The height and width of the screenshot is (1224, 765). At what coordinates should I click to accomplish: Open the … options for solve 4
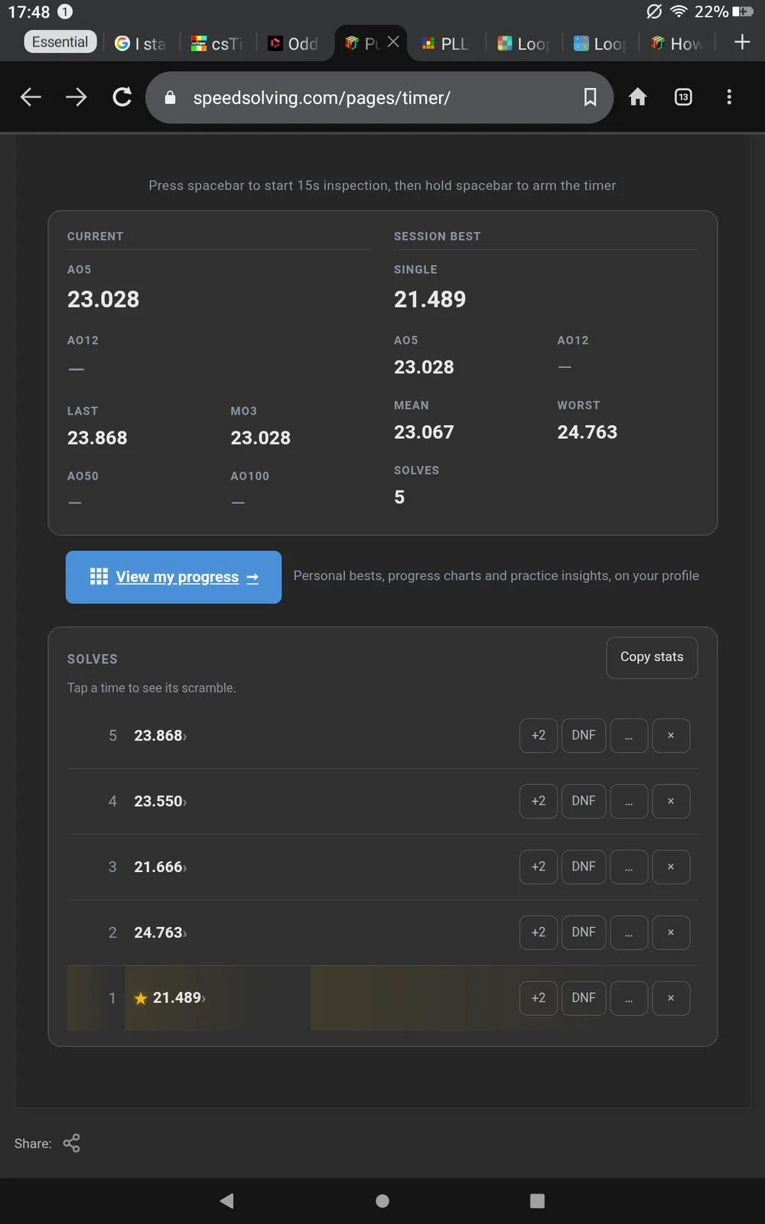click(629, 801)
